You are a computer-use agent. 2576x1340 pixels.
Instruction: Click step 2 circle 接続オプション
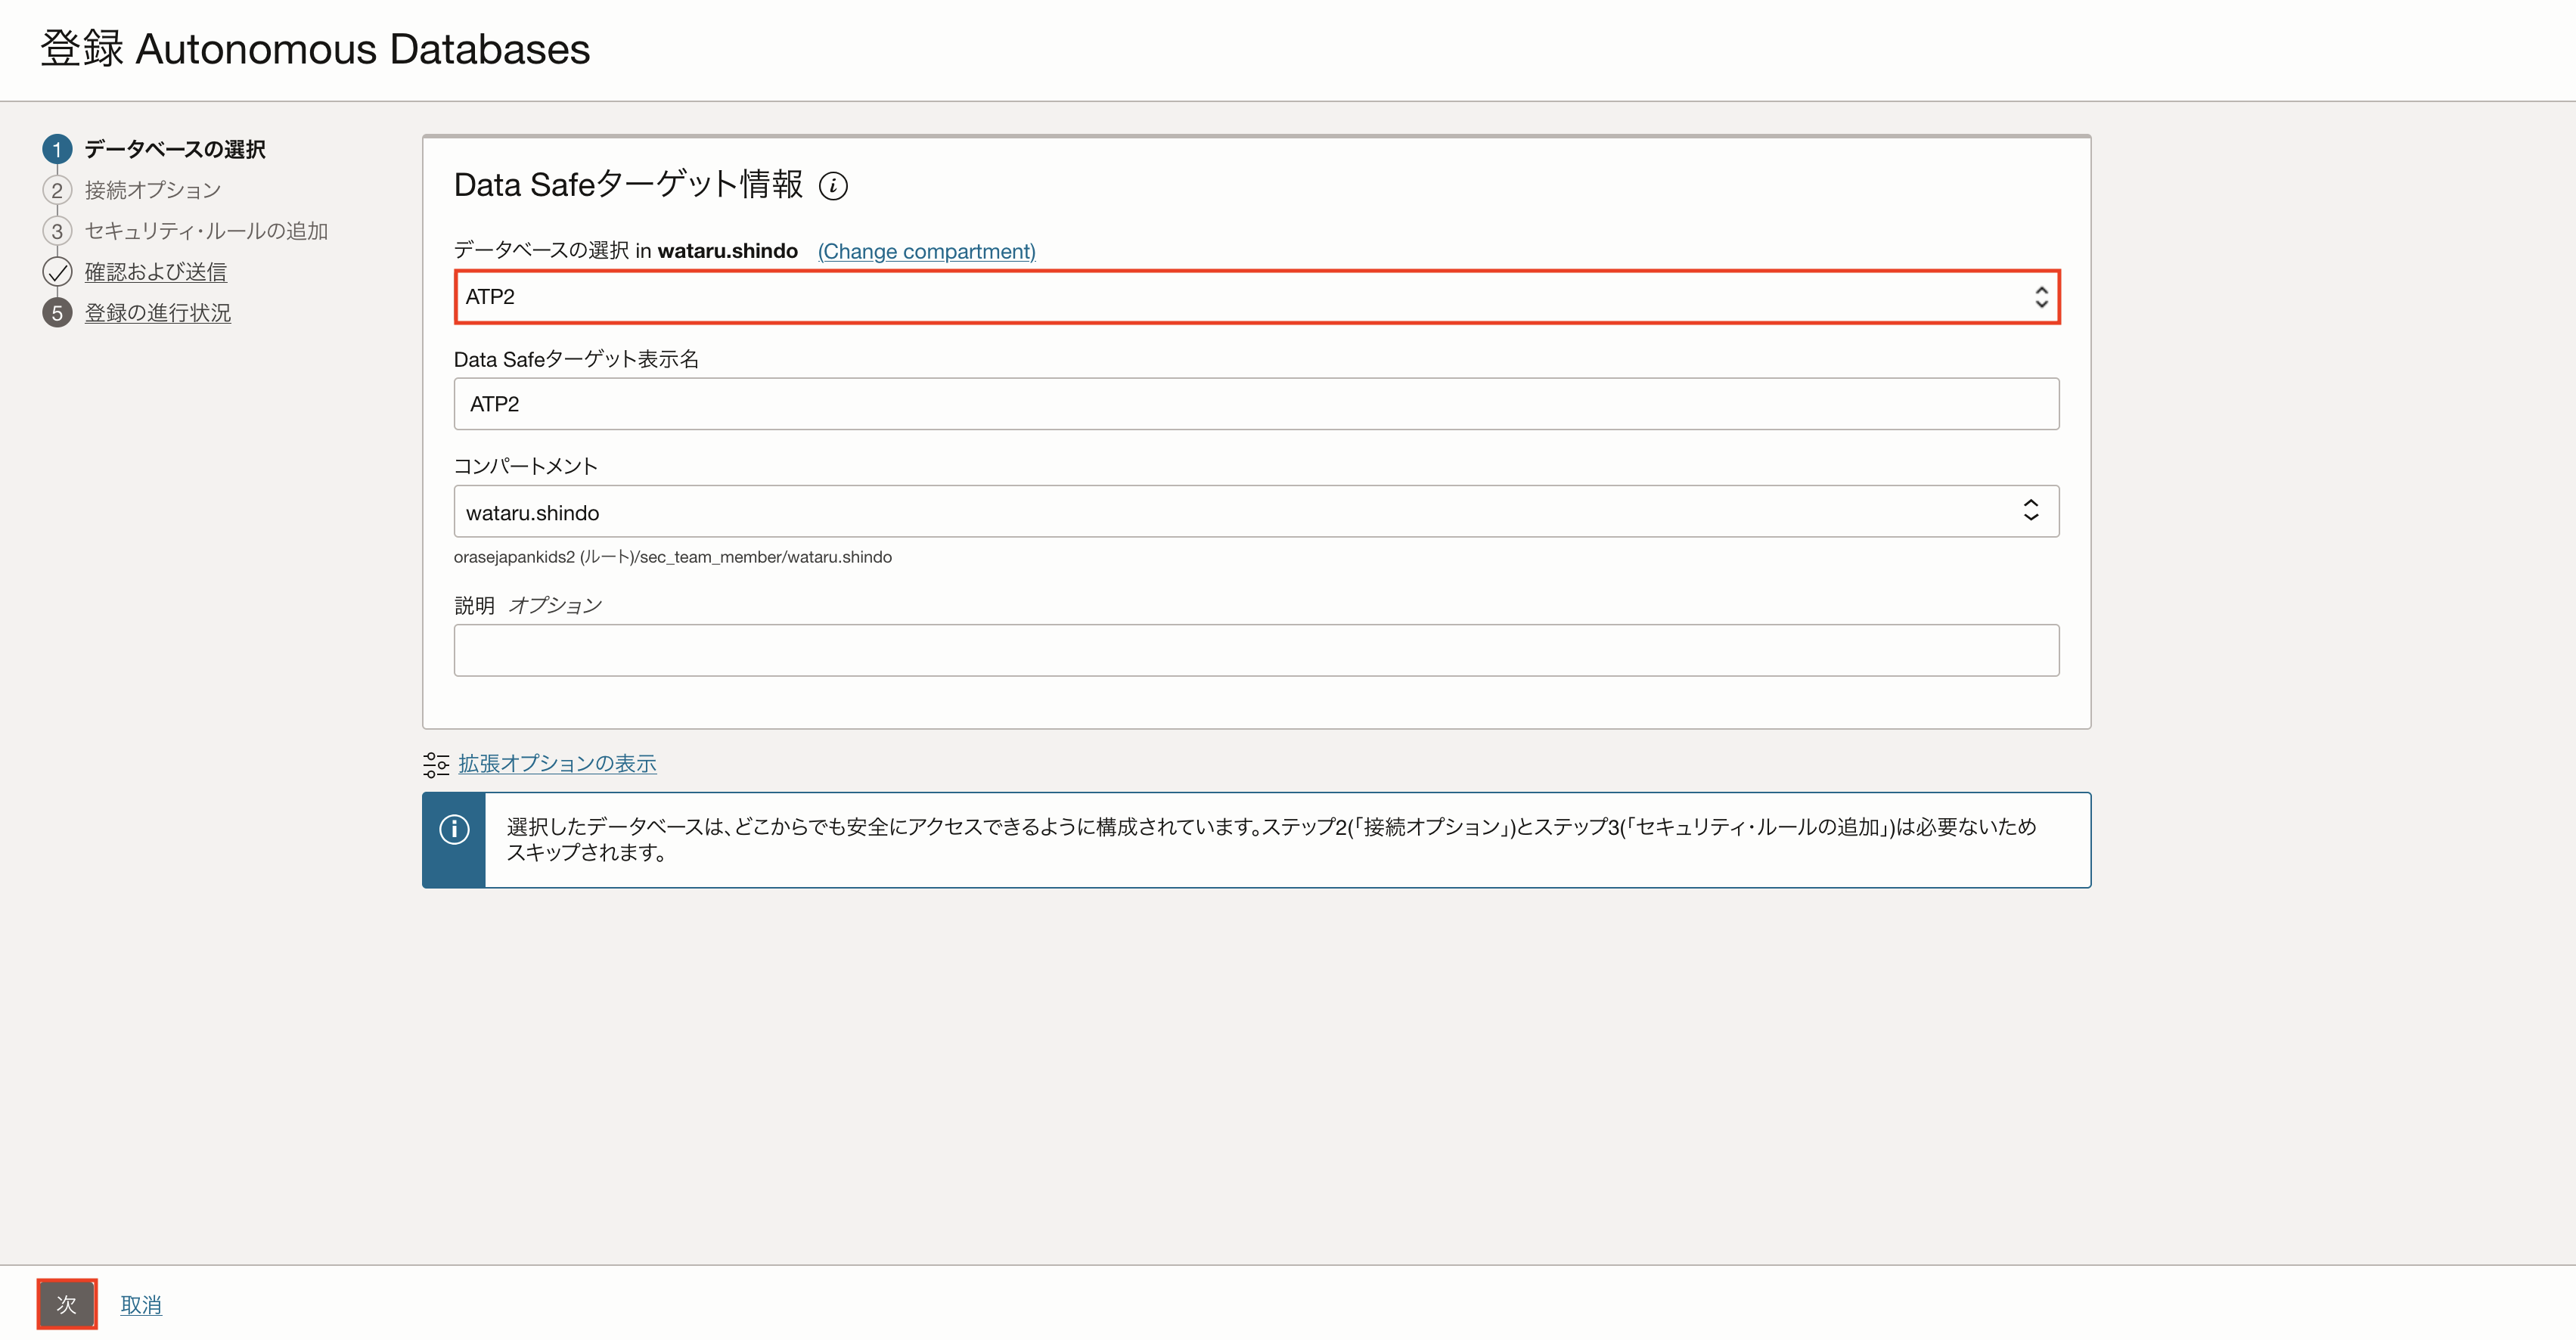[57, 190]
